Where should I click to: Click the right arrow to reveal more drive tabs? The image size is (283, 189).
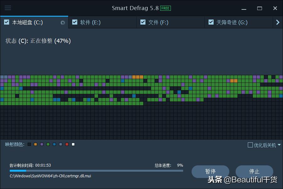(277, 22)
